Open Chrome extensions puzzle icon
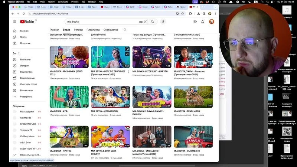Screen dimensions: 297x167 click(x=190, y=14)
